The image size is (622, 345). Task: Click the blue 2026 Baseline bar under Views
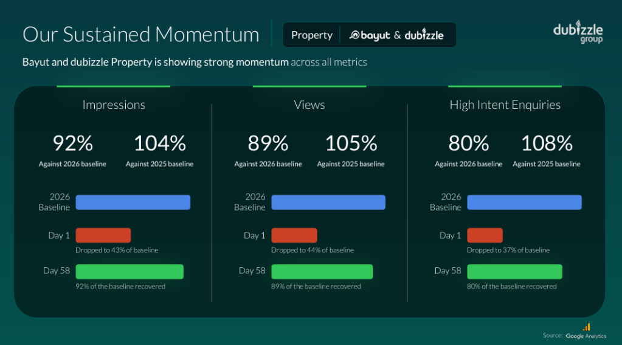pos(328,202)
